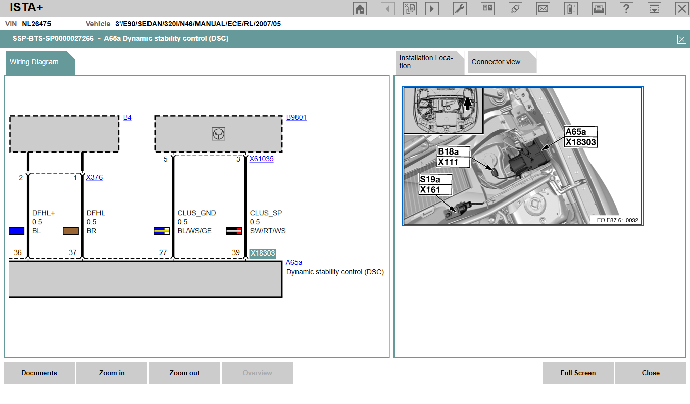Click the B9801 component link
This screenshot has width=690, height=404.
coord(296,117)
